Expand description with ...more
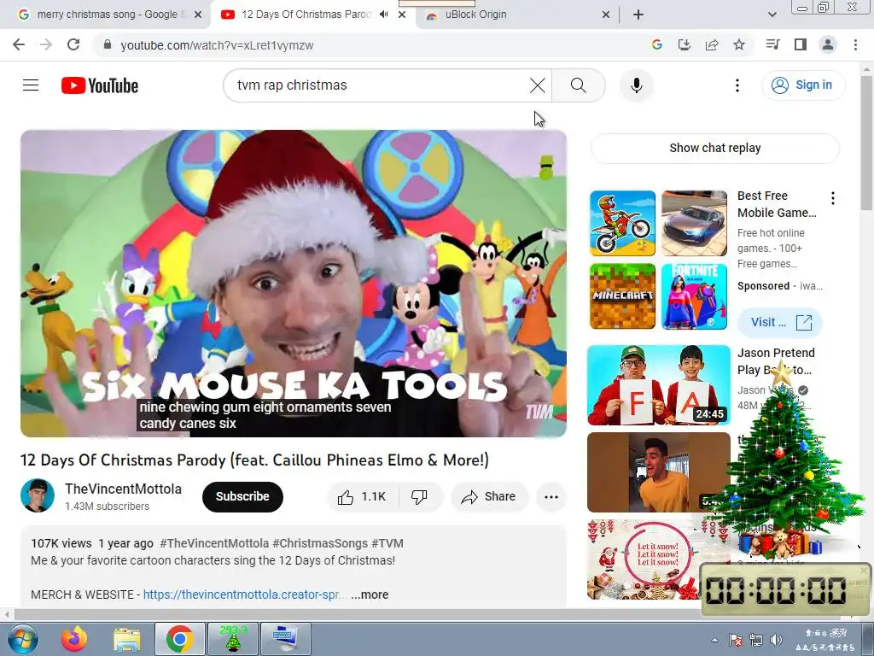This screenshot has width=874, height=656. pyautogui.click(x=370, y=594)
